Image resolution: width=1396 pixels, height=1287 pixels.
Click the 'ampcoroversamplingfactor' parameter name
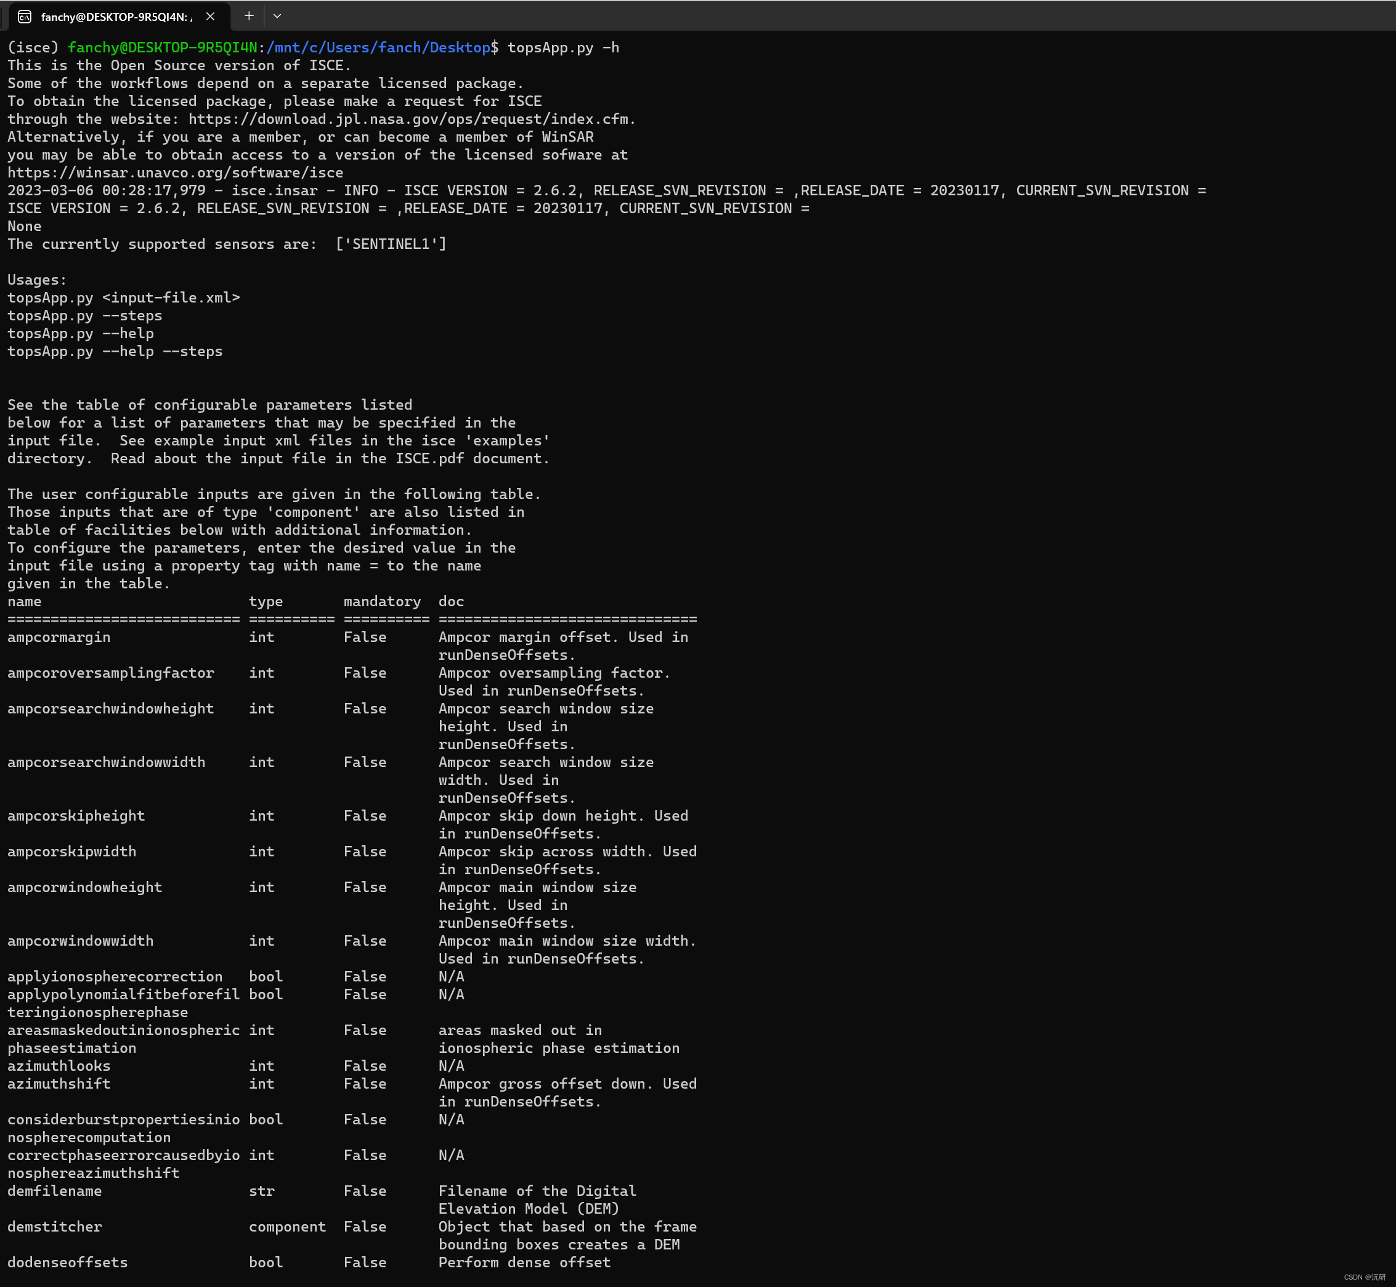coord(111,673)
